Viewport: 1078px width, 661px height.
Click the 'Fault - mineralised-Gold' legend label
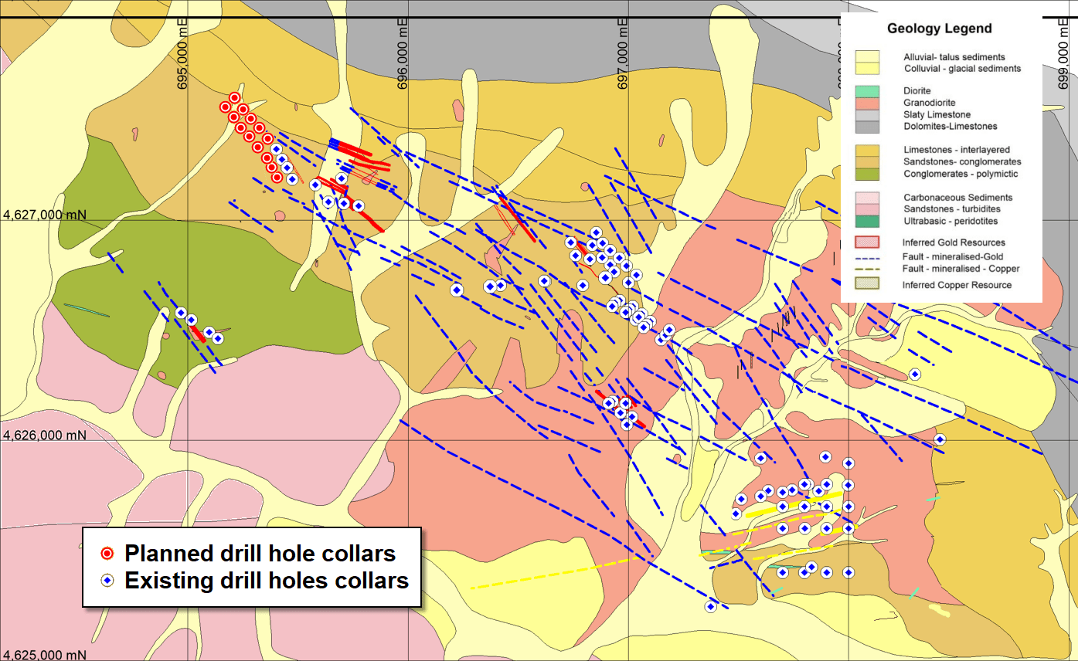pyautogui.click(x=954, y=256)
